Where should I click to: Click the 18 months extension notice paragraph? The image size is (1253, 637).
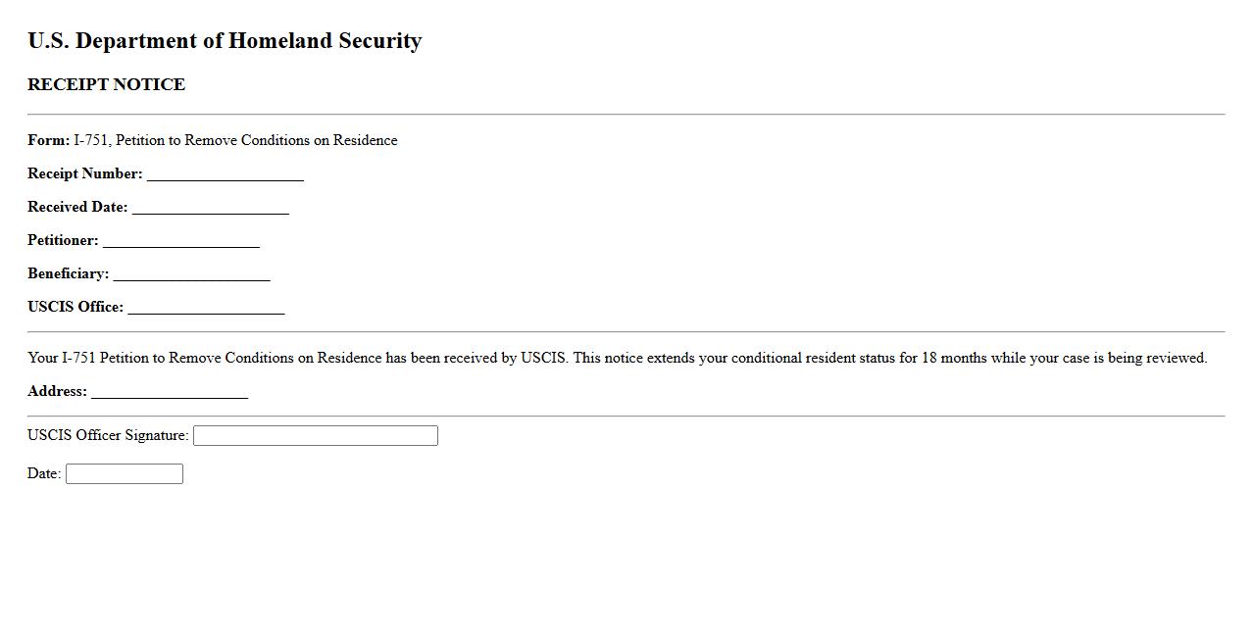[x=617, y=358]
